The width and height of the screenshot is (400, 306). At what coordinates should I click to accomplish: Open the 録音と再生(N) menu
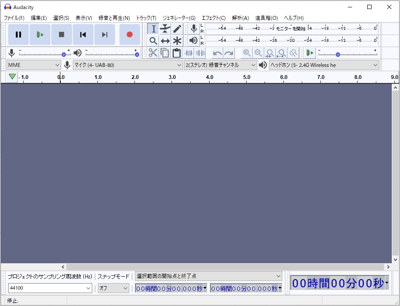(x=114, y=18)
